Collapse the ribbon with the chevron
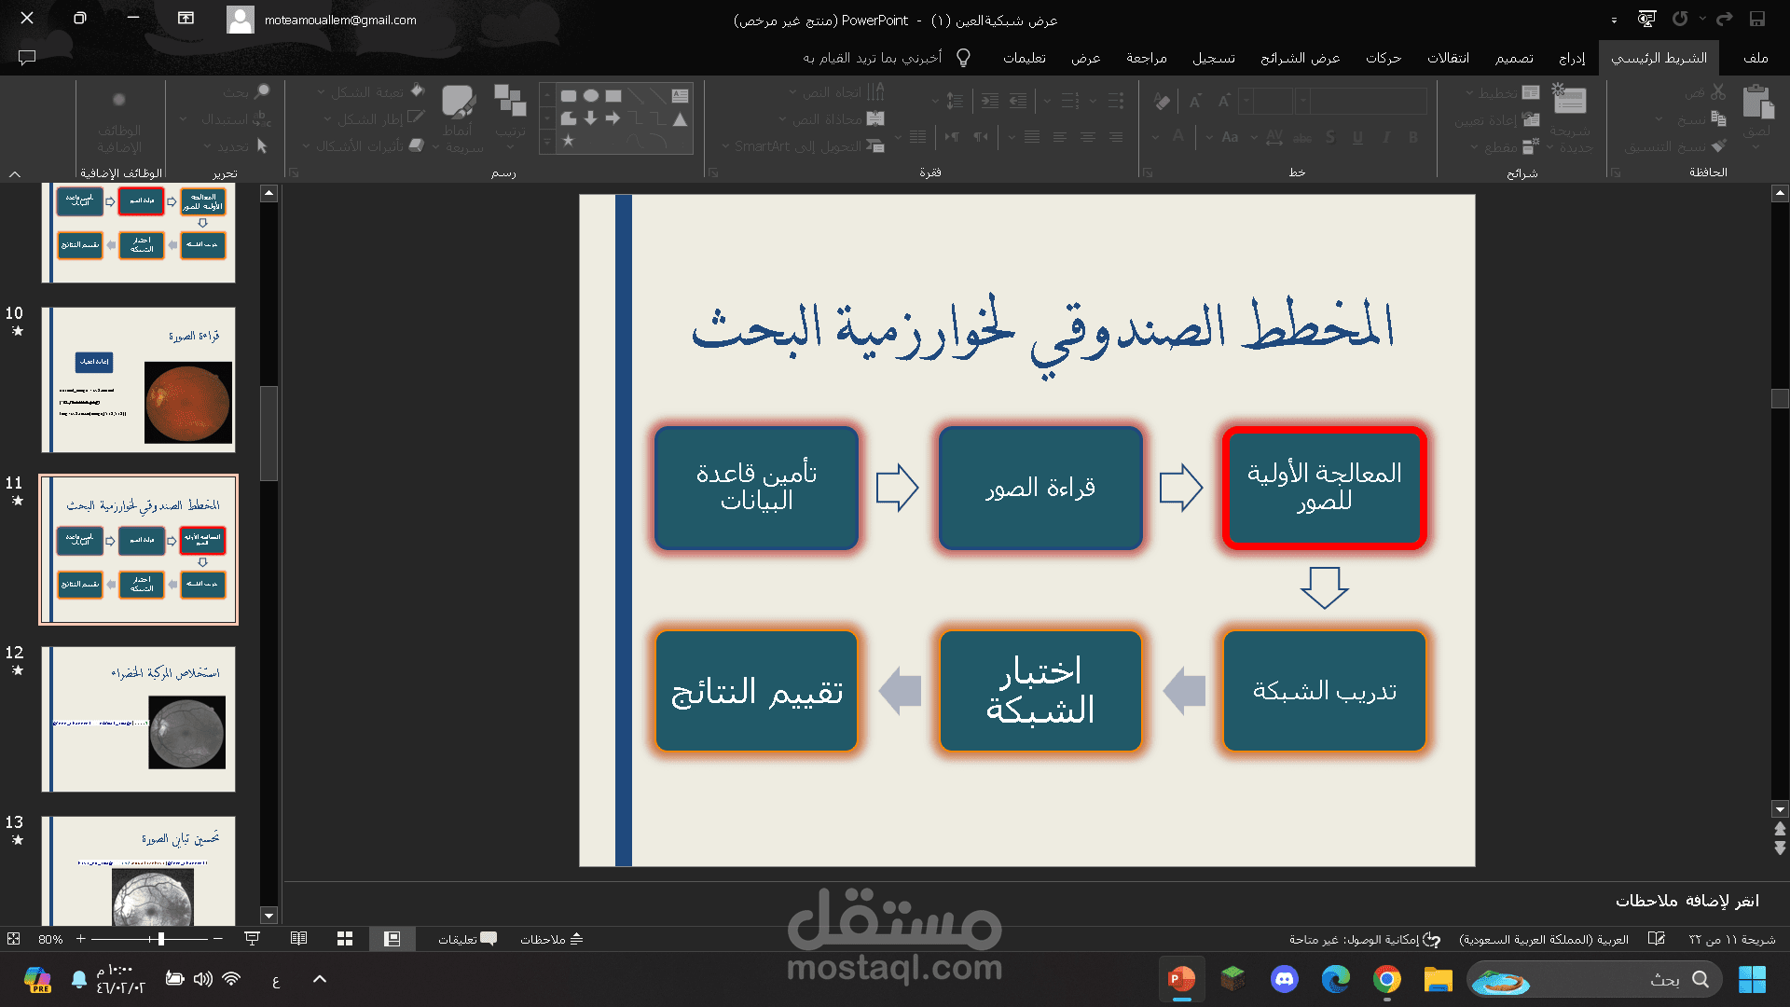 [15, 173]
